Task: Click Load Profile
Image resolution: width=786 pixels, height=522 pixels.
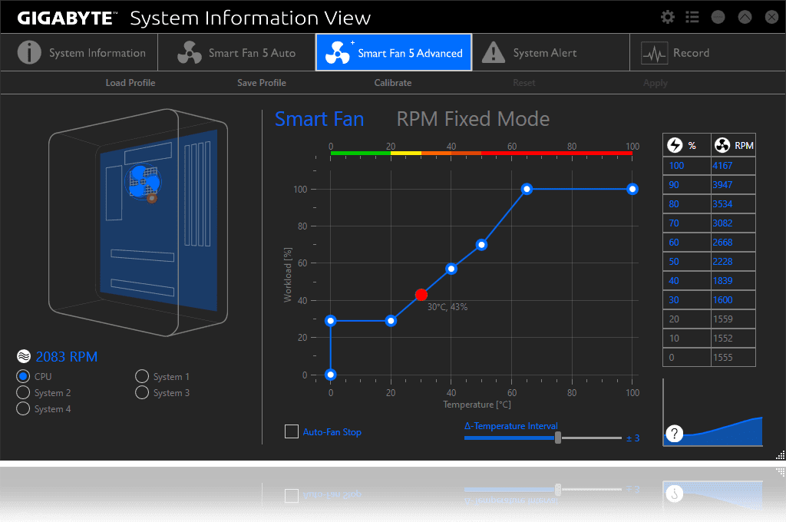Action: coord(130,83)
